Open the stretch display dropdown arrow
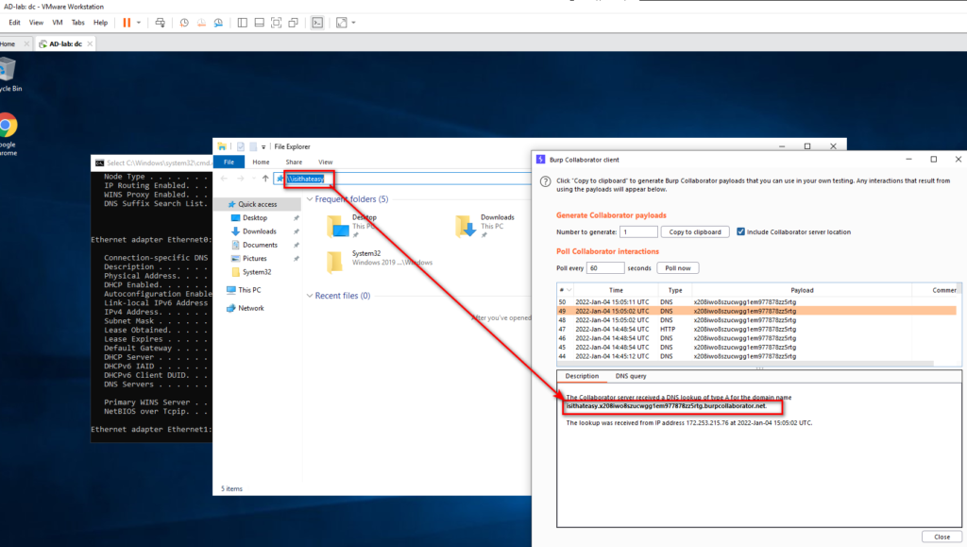 coord(353,23)
